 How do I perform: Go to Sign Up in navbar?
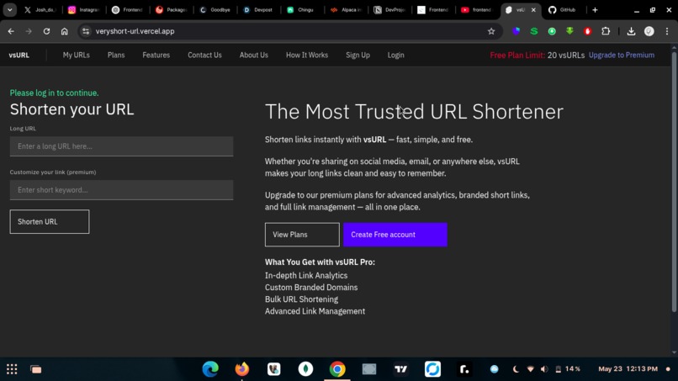[358, 56]
